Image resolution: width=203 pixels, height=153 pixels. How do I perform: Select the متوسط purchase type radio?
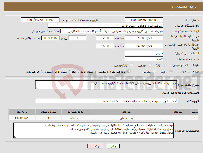154,71
